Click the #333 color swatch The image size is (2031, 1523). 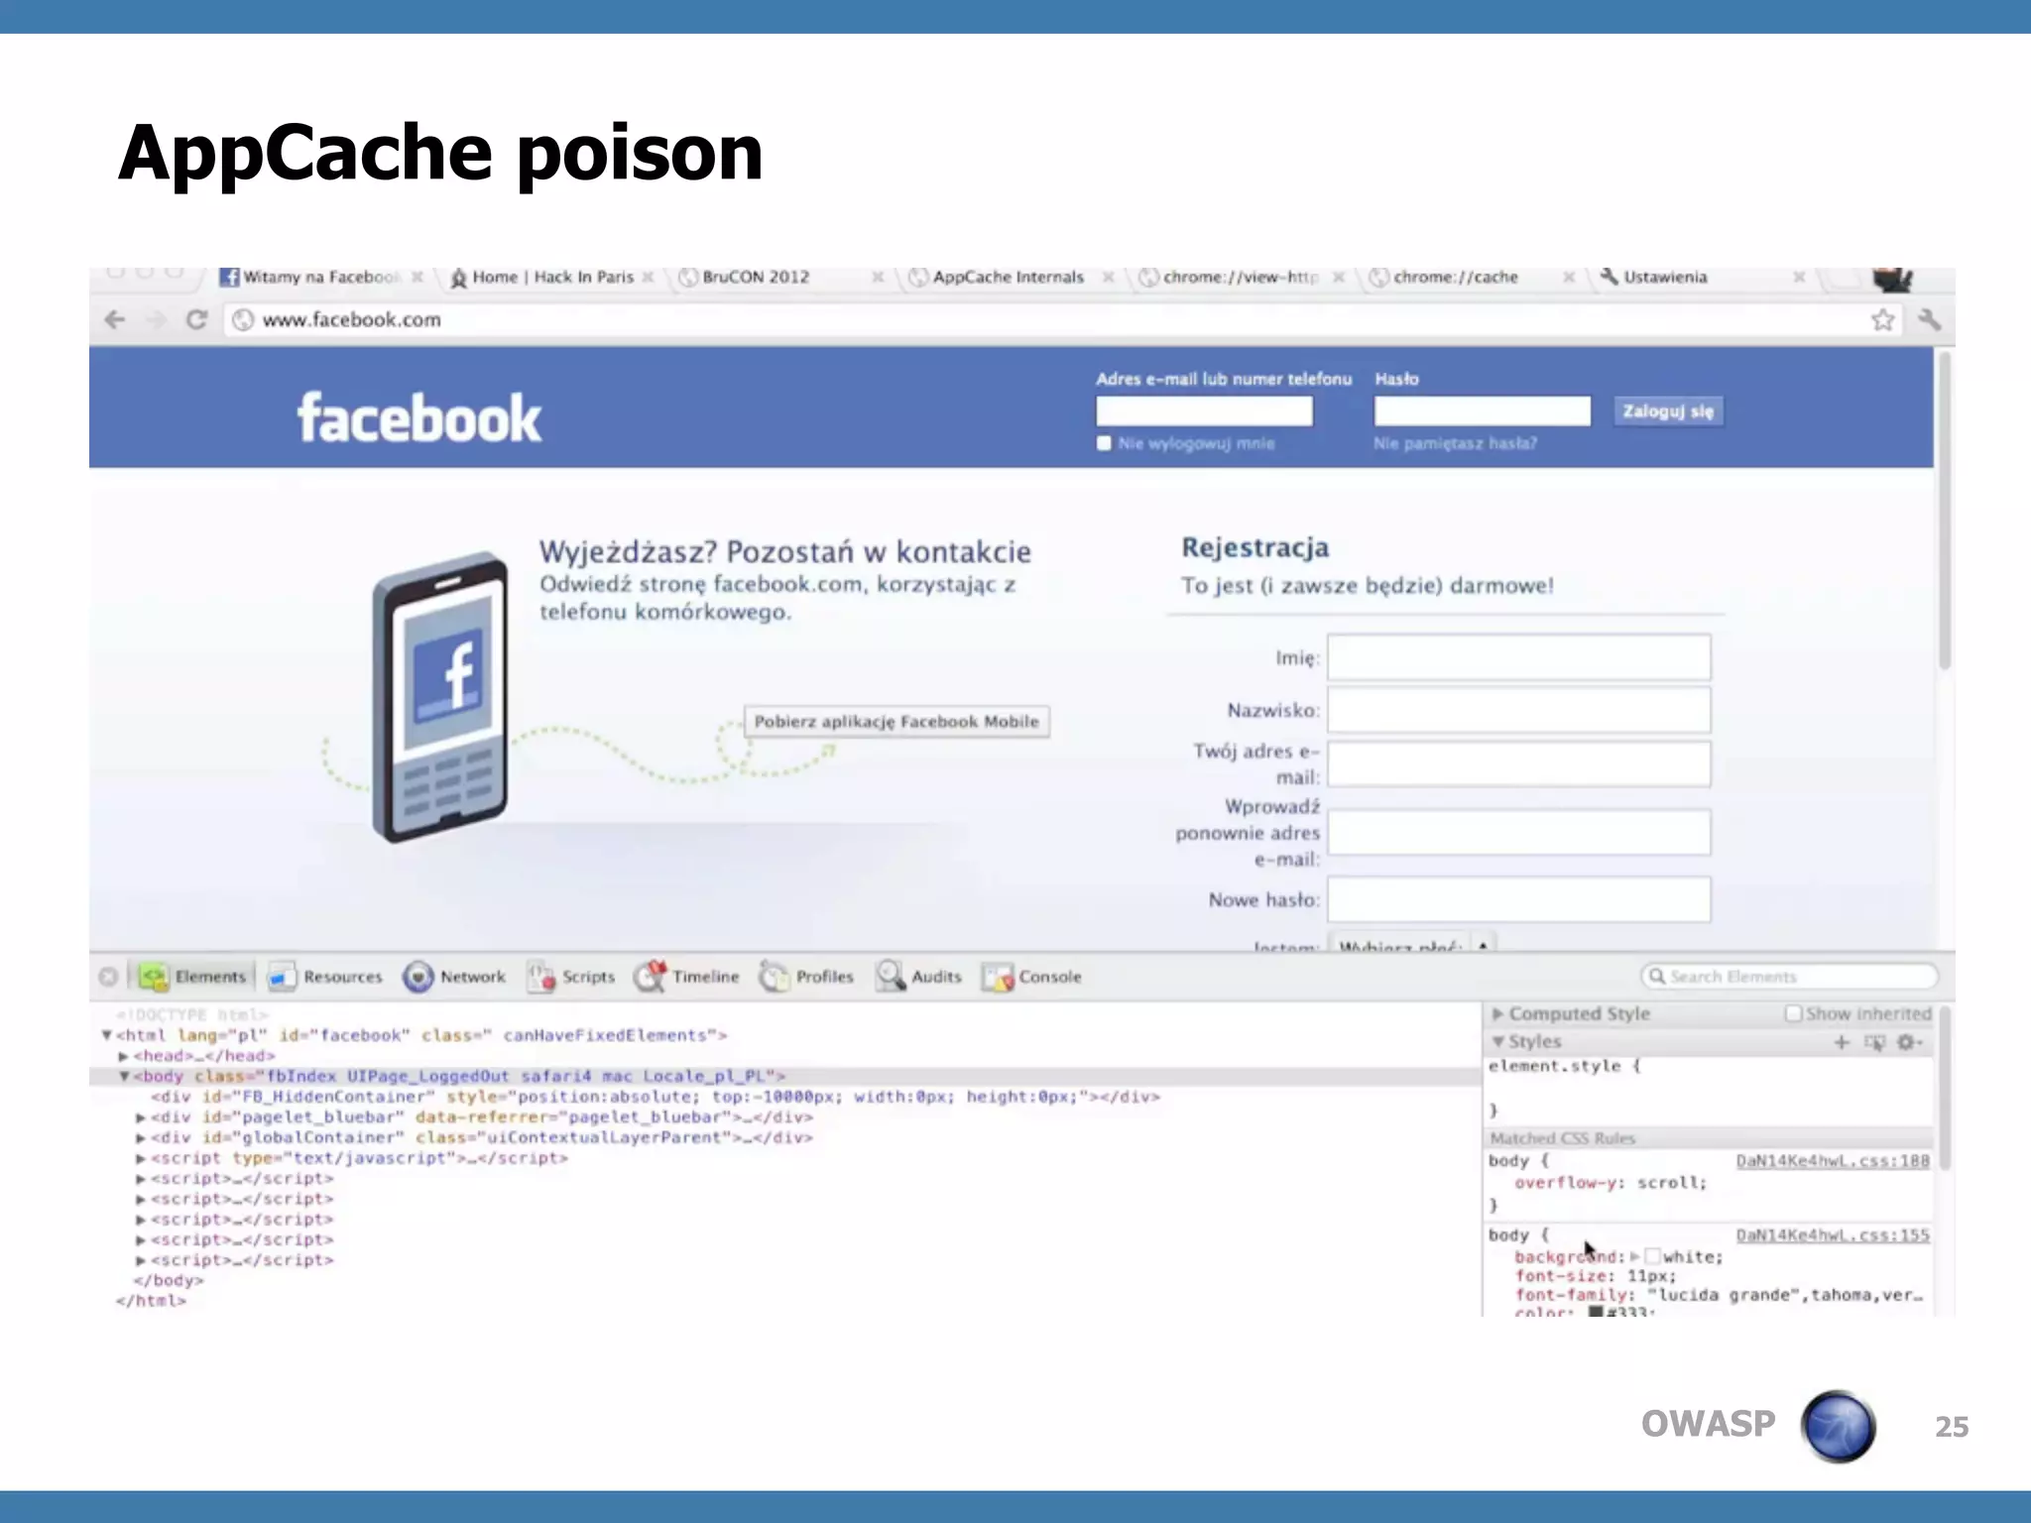[x=1596, y=1312]
